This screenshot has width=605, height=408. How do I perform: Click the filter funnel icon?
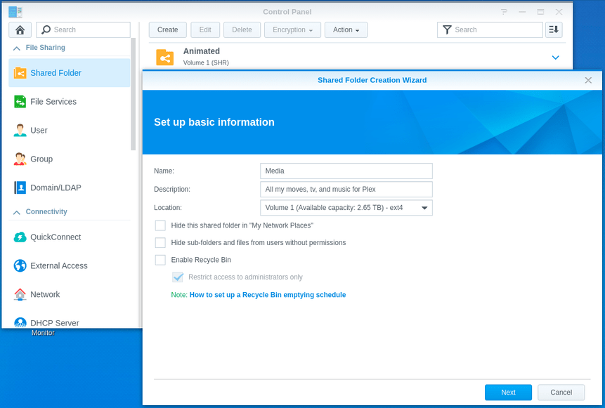[447, 29]
